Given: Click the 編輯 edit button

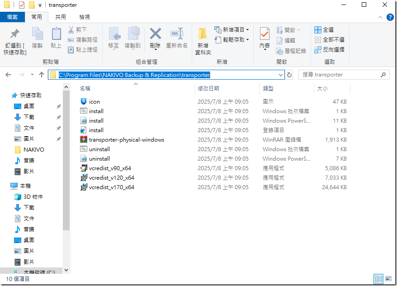Looking at the screenshot, I should pos(286,41).
